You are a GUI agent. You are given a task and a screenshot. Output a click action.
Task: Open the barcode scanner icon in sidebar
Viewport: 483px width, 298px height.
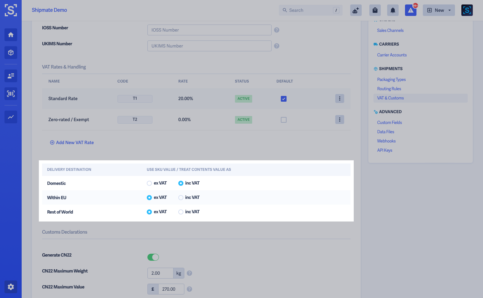[x=11, y=94]
